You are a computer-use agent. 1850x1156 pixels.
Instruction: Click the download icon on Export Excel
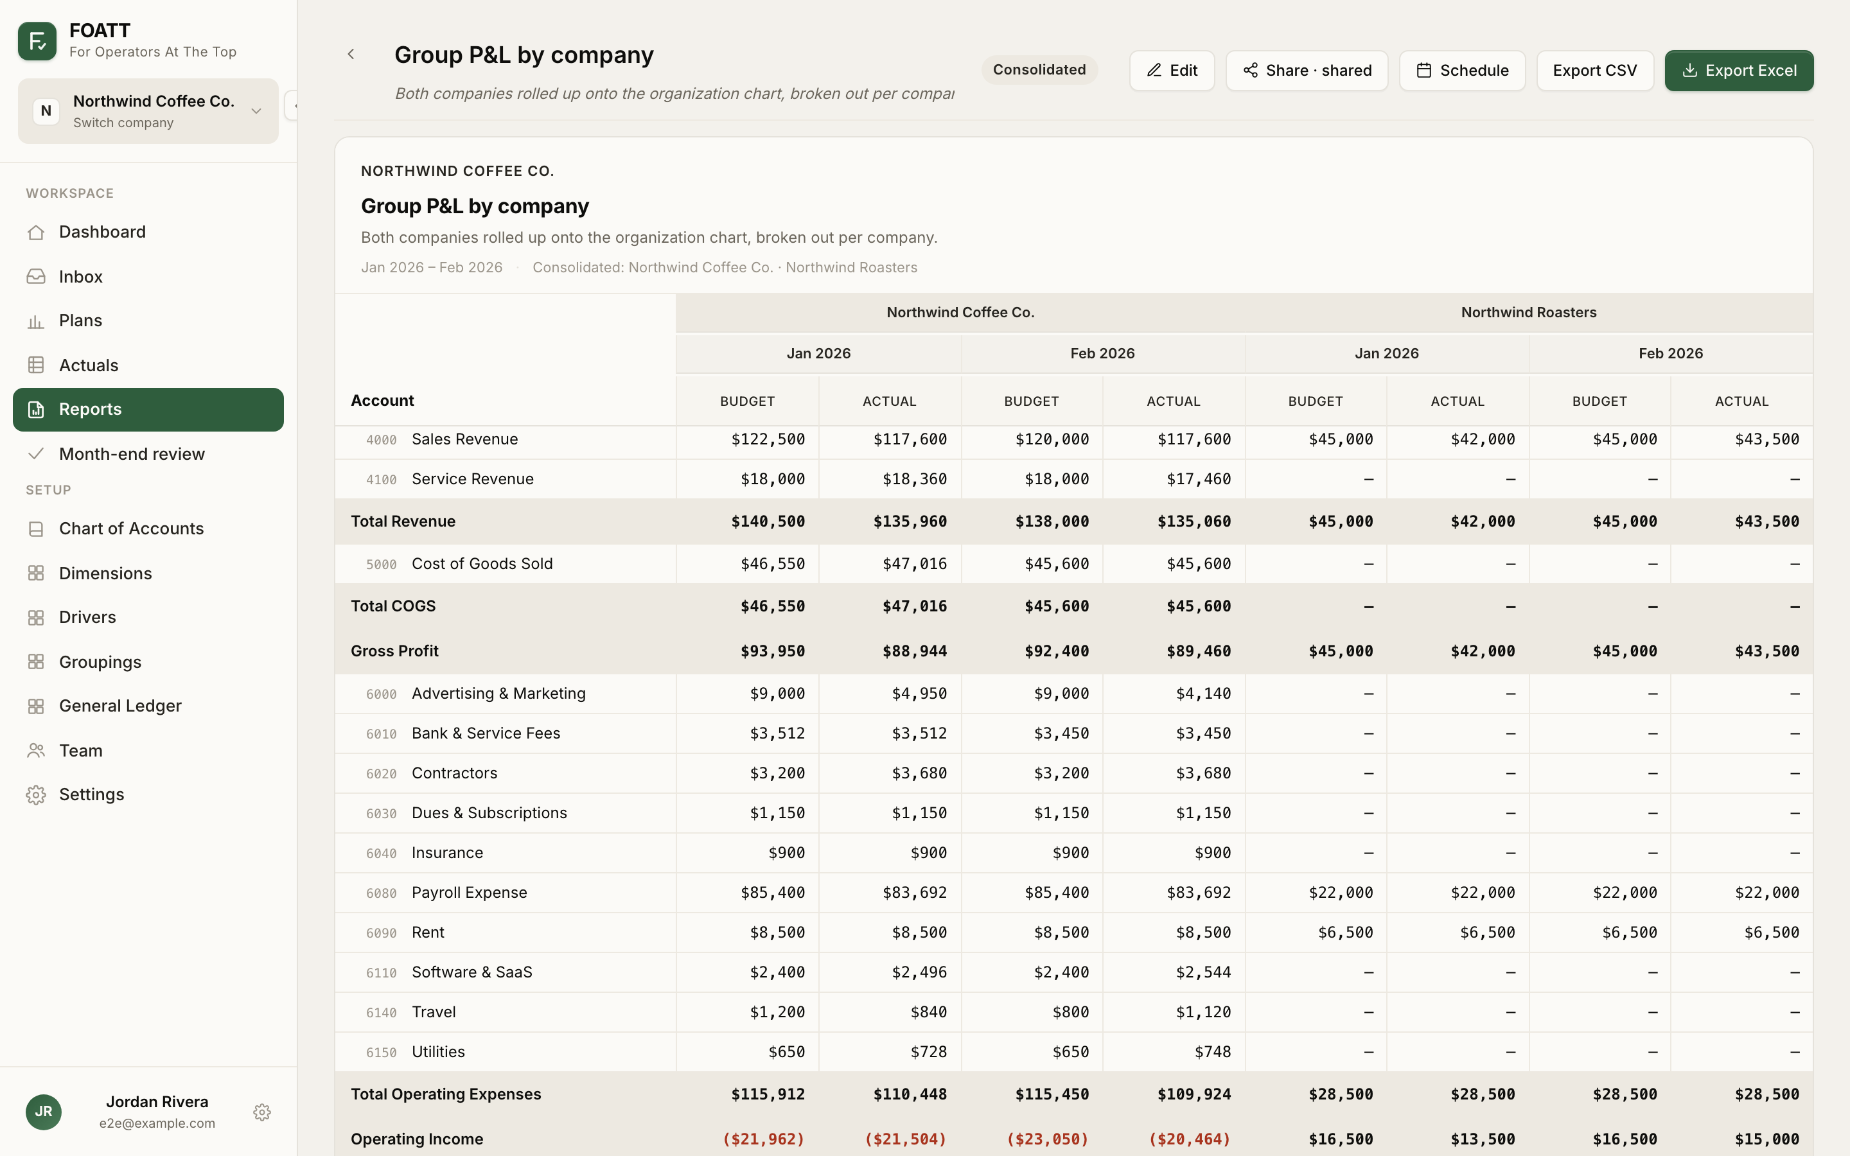tap(1690, 71)
